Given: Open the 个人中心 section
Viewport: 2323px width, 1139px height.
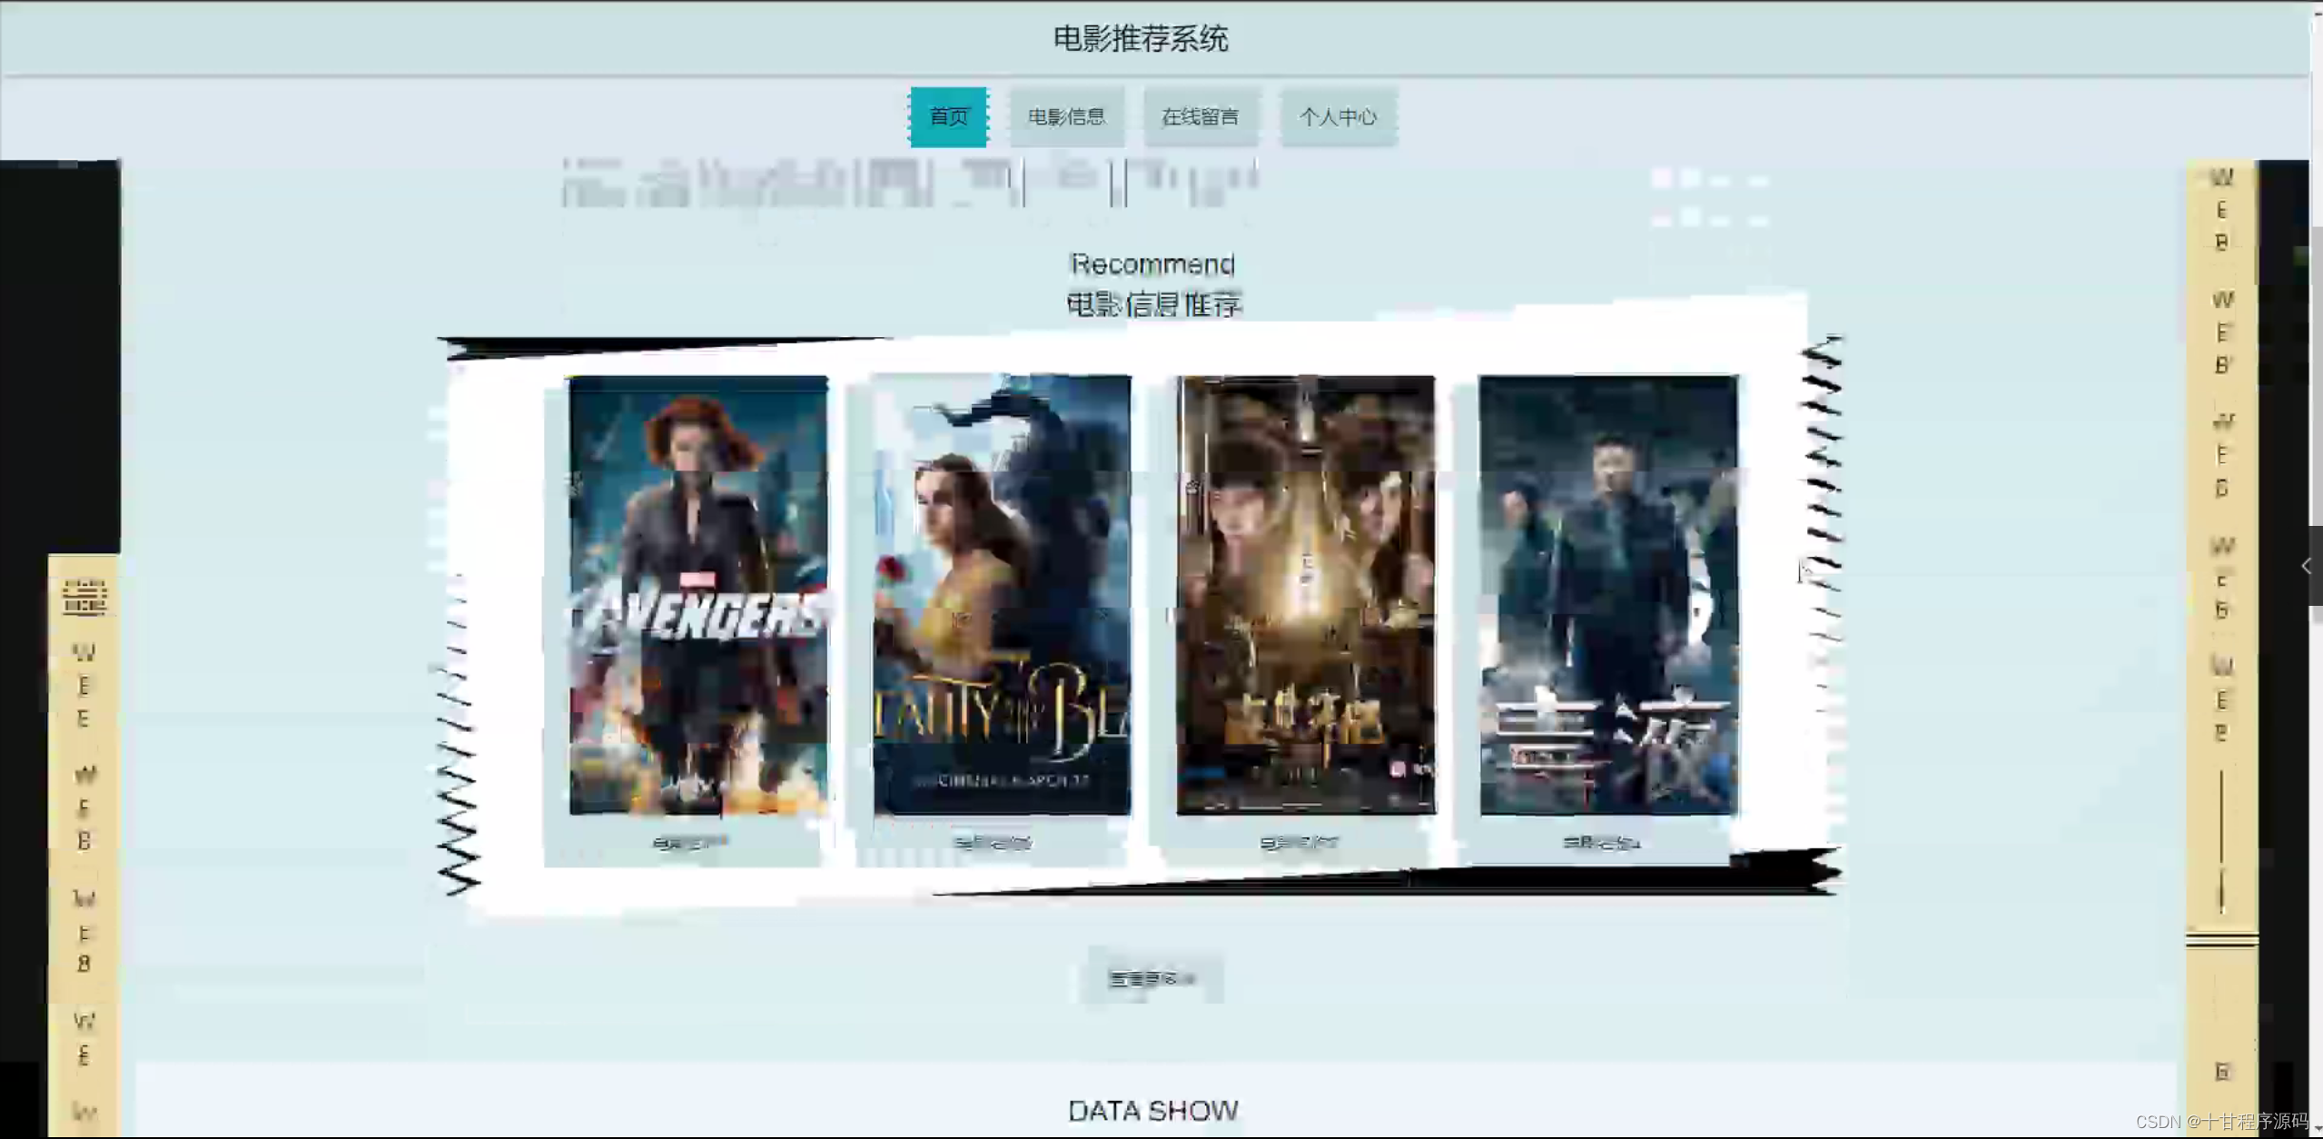Looking at the screenshot, I should coord(1338,117).
